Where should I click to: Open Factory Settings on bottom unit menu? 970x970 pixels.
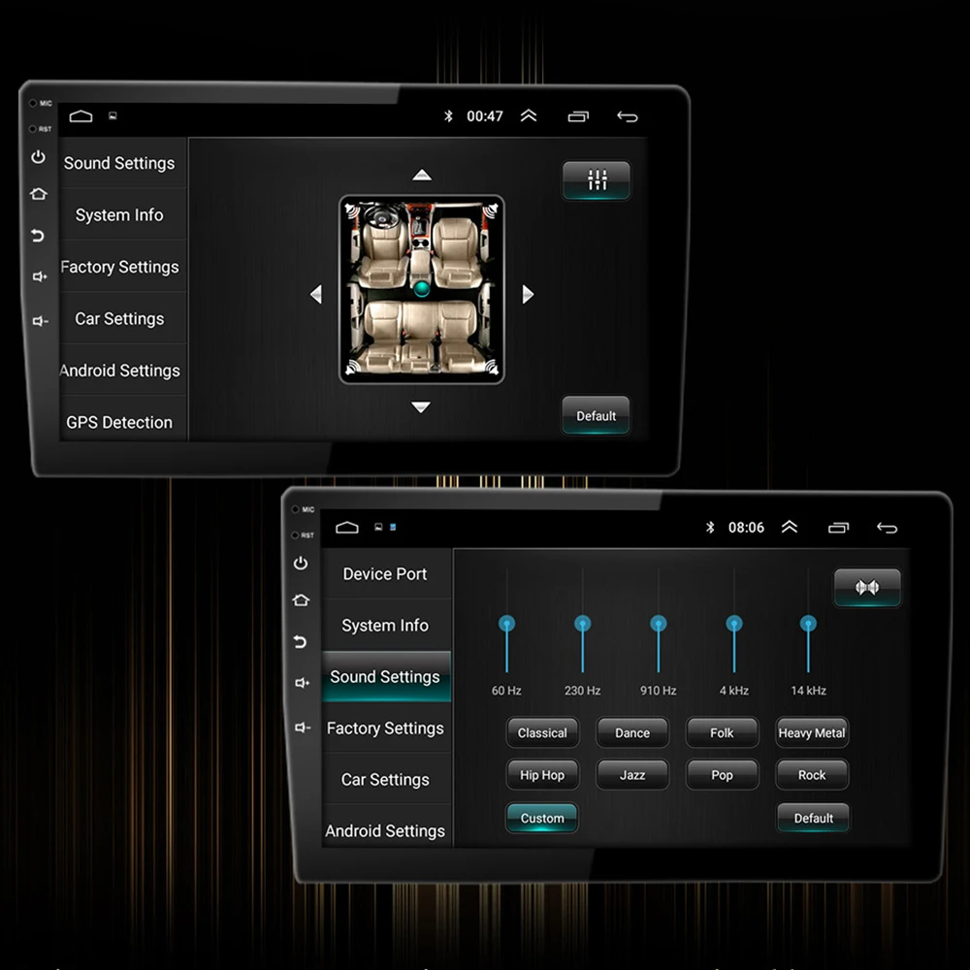tap(385, 728)
